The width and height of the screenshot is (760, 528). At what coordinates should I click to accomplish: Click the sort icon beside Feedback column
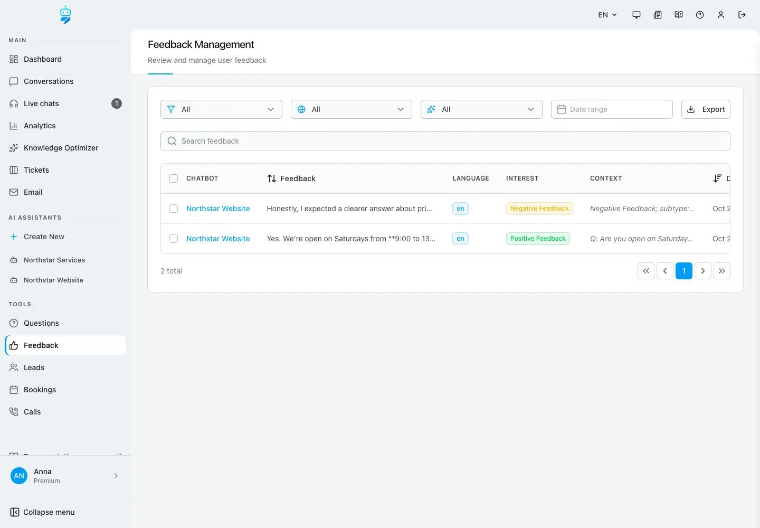coord(272,178)
